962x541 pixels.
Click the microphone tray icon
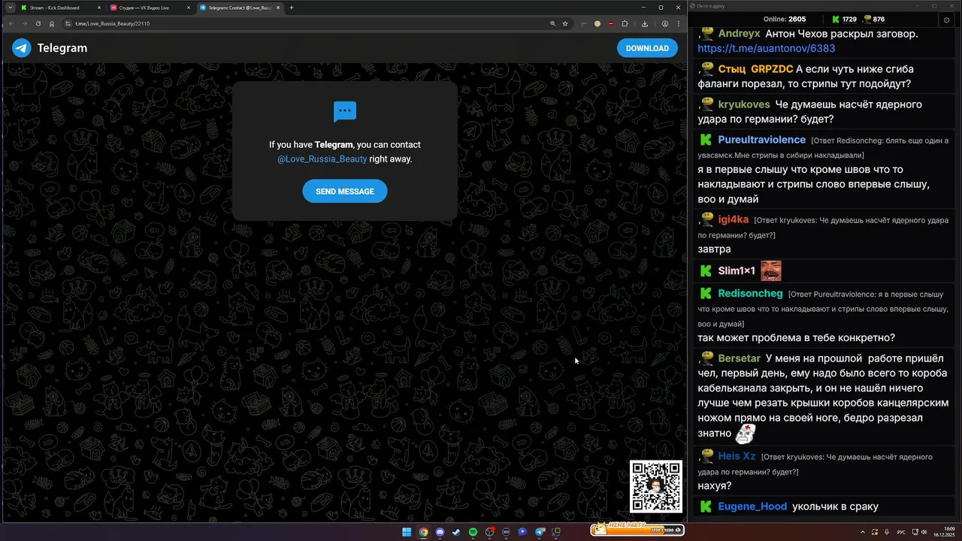coord(885,531)
